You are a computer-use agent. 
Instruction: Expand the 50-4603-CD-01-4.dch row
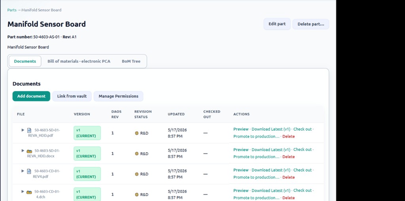click(23, 192)
